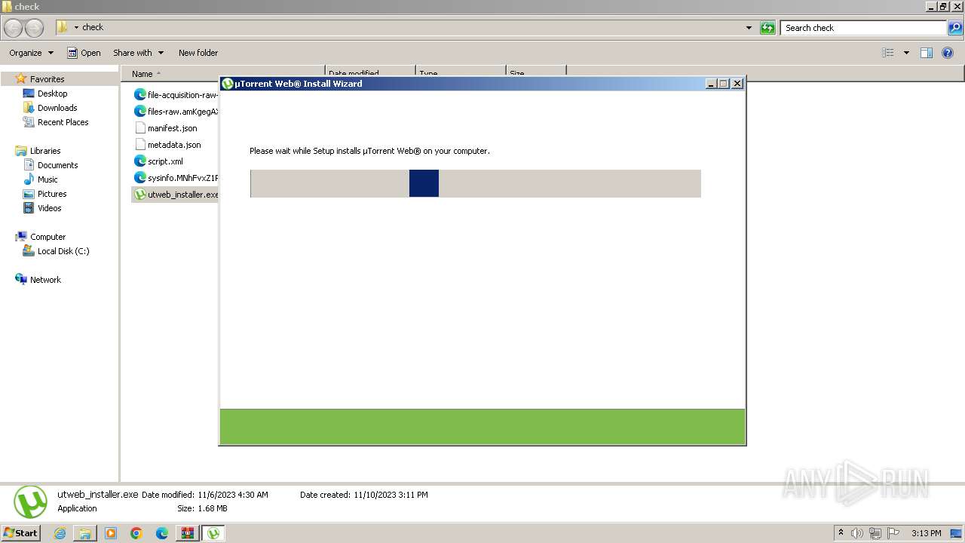965x543 pixels.
Task: Click Open button in Explorer toolbar
Action: (x=84, y=53)
